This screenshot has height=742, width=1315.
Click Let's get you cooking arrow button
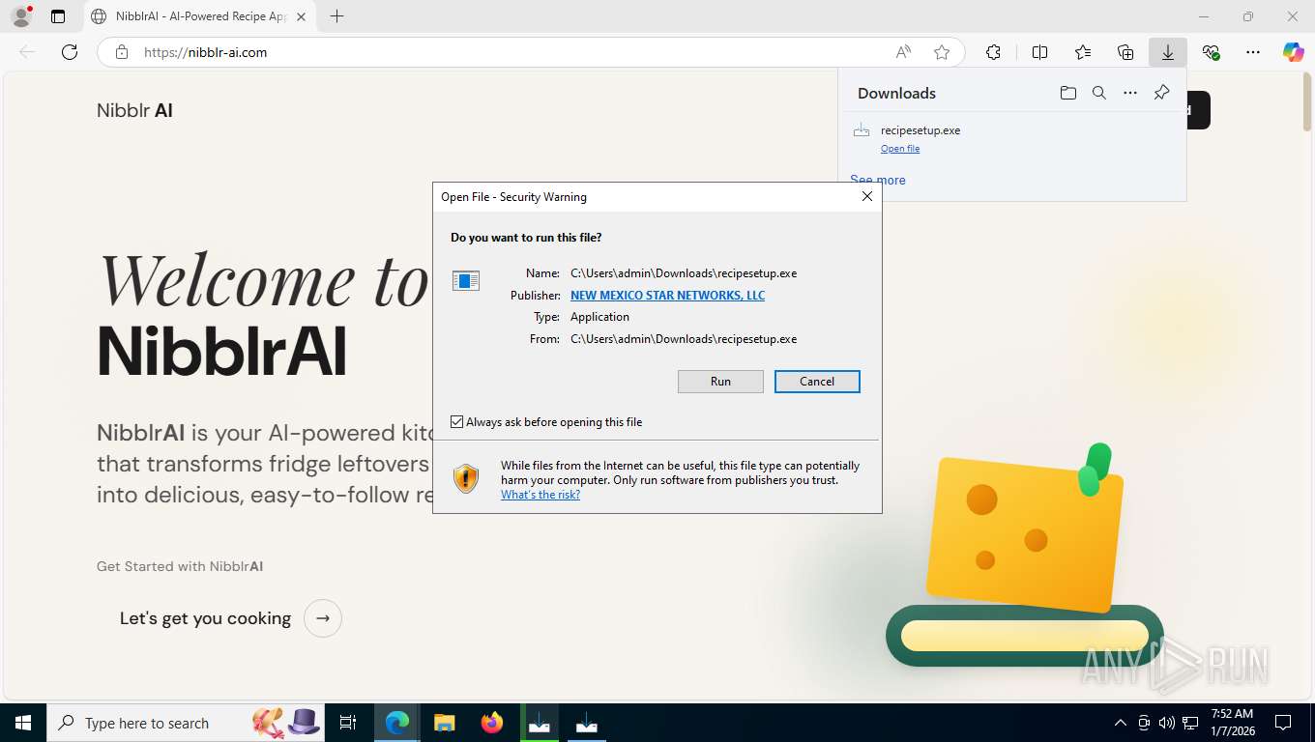point(323,618)
